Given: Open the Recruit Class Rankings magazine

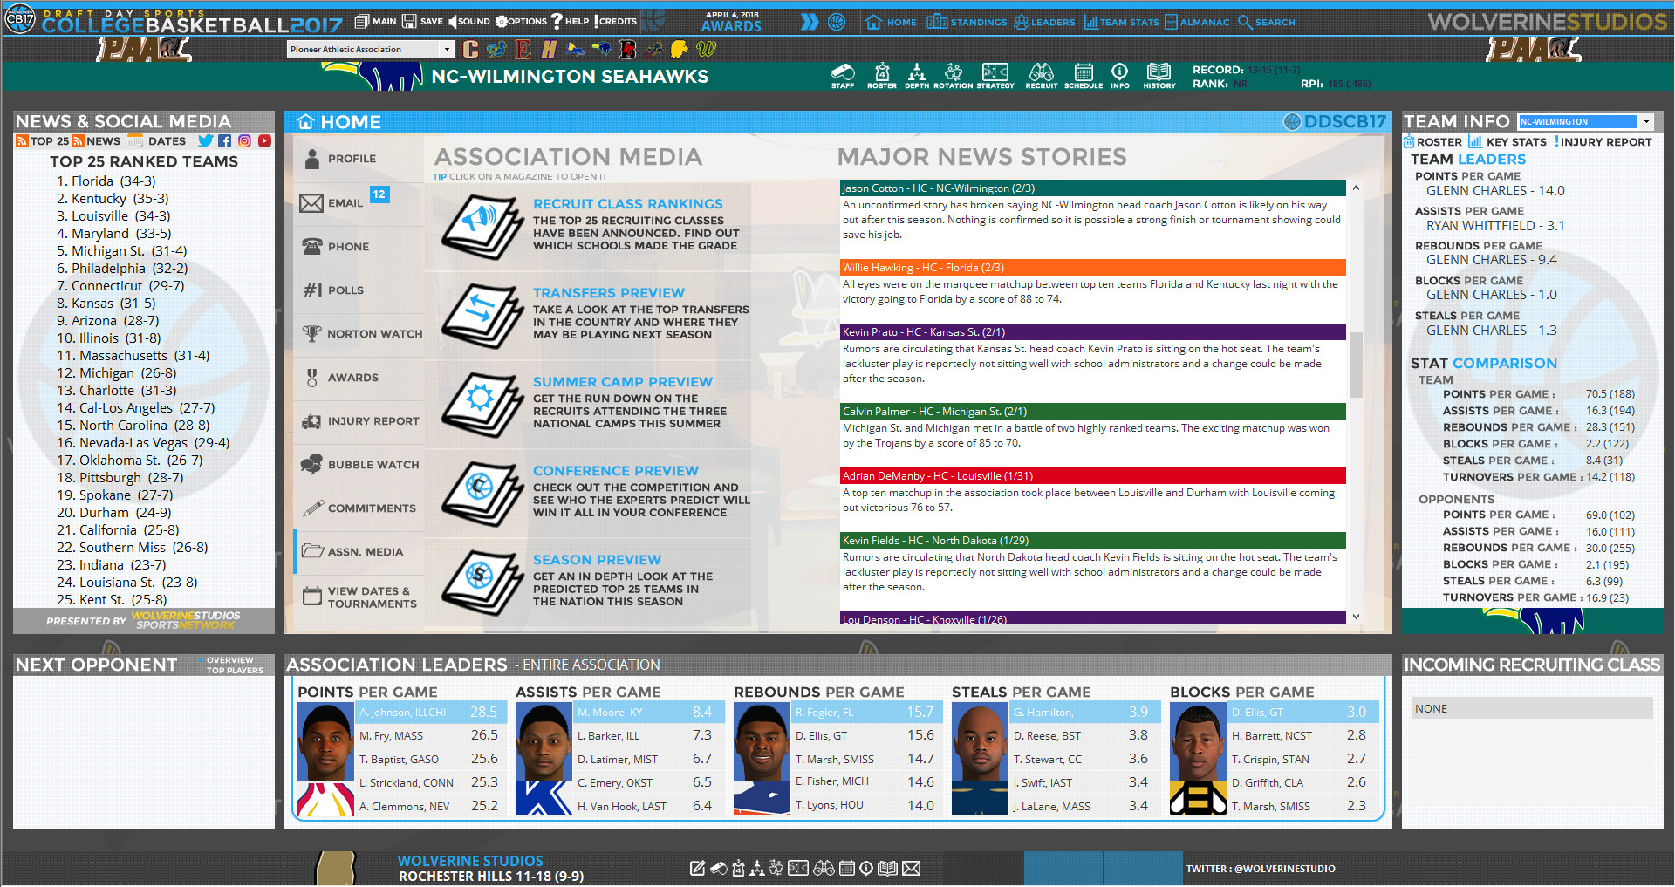Looking at the screenshot, I should point(481,226).
